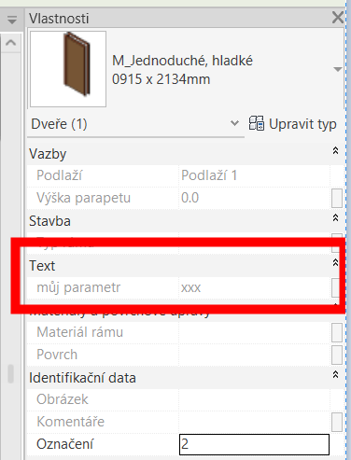Collapse the Identifikační data section
The width and height of the screenshot is (351, 460).
coord(335,374)
